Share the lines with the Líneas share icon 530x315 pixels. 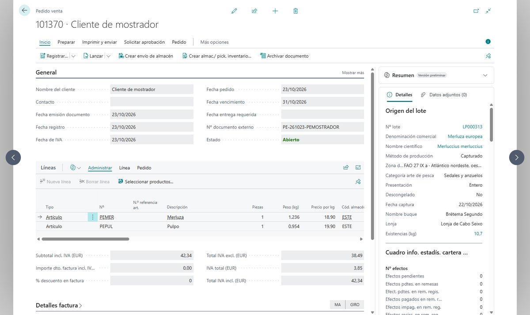(346, 168)
